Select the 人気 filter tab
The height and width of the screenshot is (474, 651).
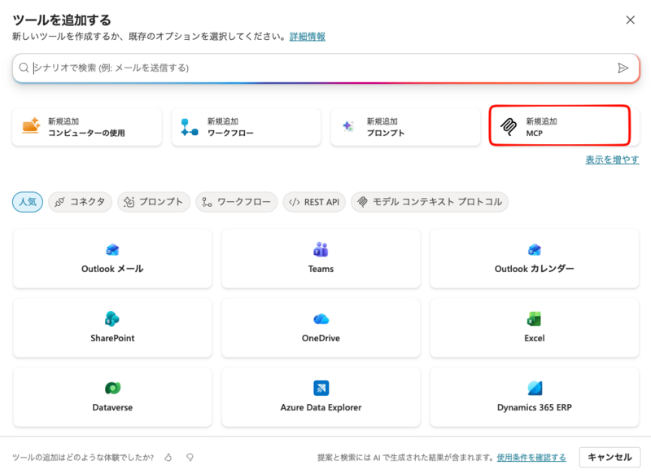(28, 202)
